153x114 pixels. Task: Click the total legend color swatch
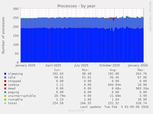pos(5,103)
